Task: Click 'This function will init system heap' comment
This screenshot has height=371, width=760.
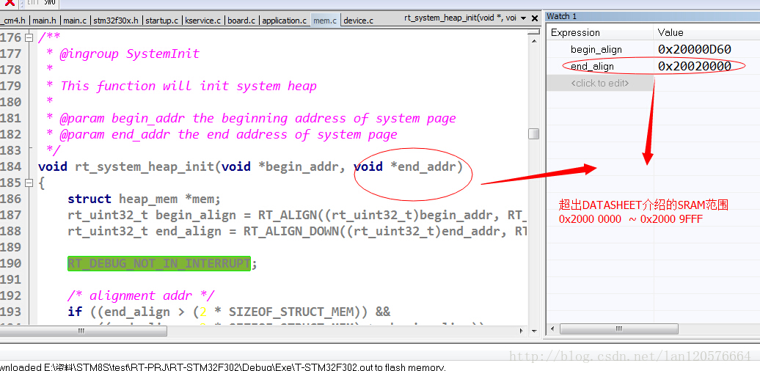Action: click(188, 87)
